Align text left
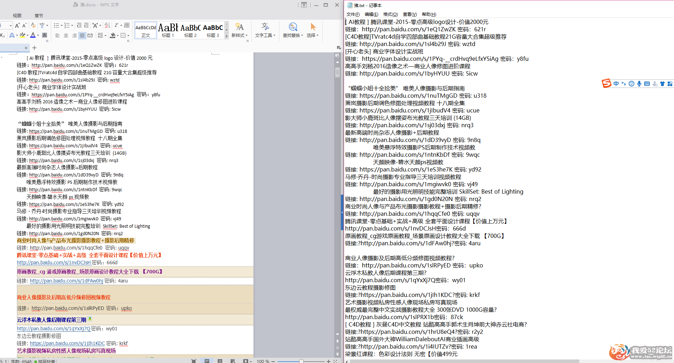Image resolution: width=674 pixels, height=363 pixels. click(x=58, y=35)
